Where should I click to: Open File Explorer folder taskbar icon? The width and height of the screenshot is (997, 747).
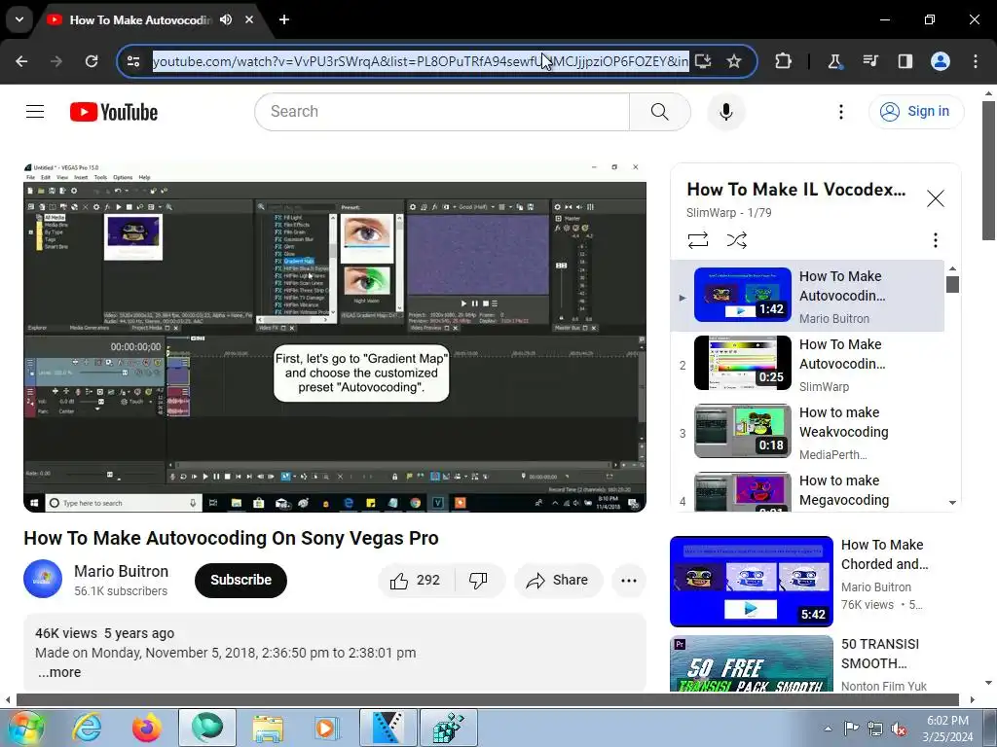coord(268,728)
